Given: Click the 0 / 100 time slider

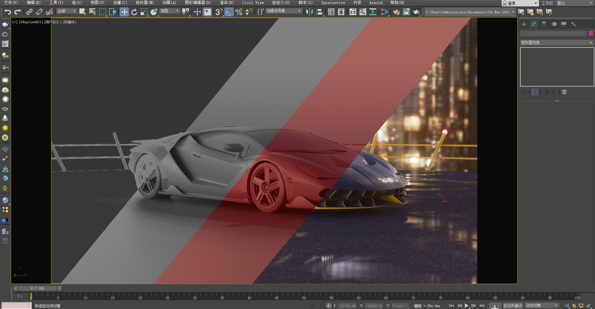Looking at the screenshot, I should click(x=38, y=288).
